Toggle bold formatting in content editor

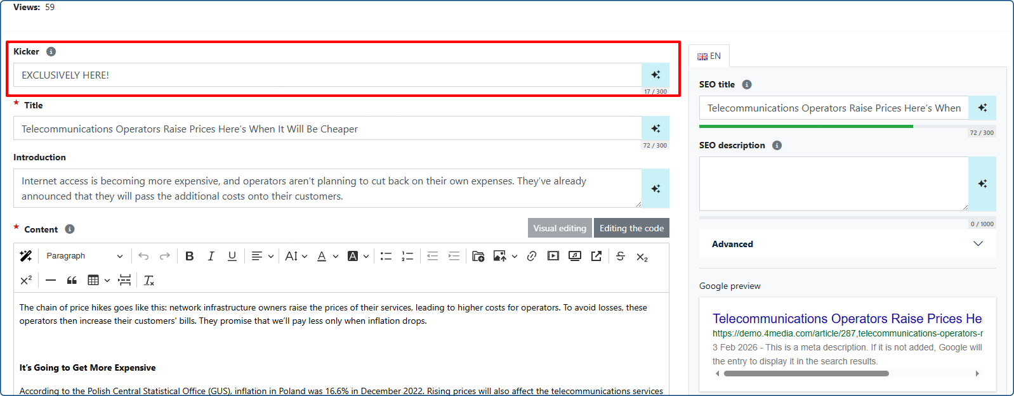point(189,256)
